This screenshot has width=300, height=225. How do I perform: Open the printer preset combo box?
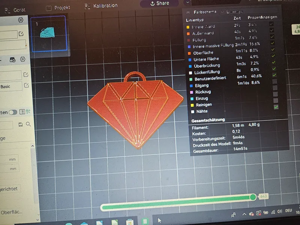(x=9, y=34)
